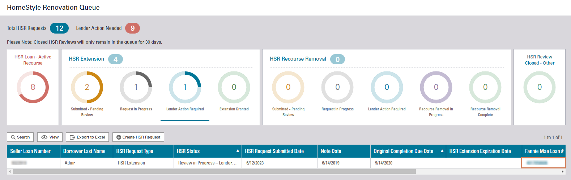The height and width of the screenshot is (180, 571).
Task: Sort by Seller Loan Number column
Action: coord(33,151)
